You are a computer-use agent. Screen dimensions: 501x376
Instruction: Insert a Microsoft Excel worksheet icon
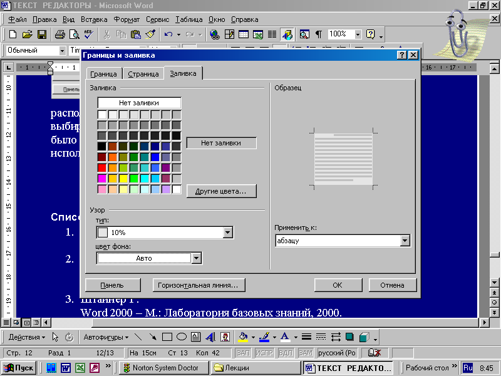tap(258, 34)
